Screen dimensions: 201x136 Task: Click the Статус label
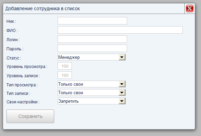(14, 58)
